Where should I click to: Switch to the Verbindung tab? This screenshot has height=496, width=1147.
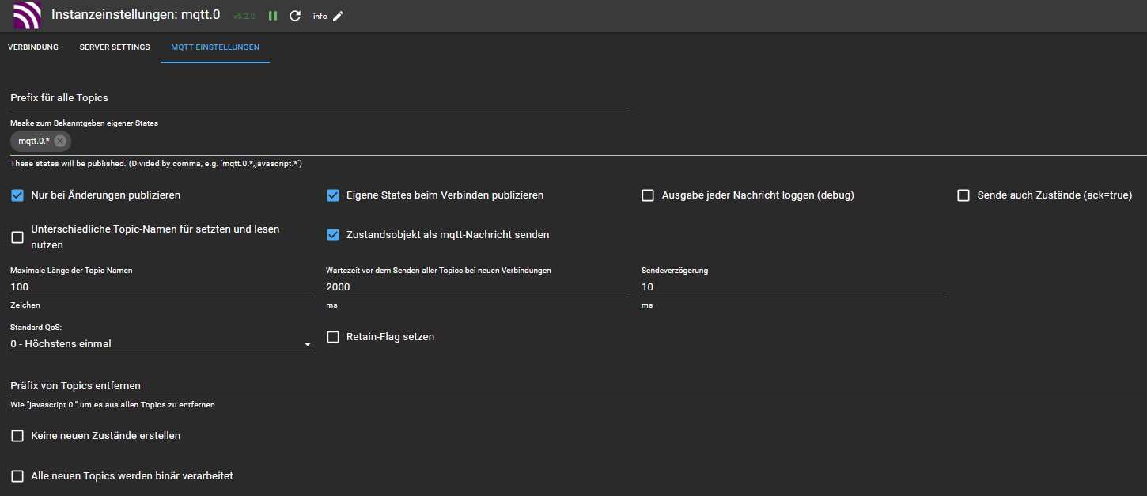point(33,47)
